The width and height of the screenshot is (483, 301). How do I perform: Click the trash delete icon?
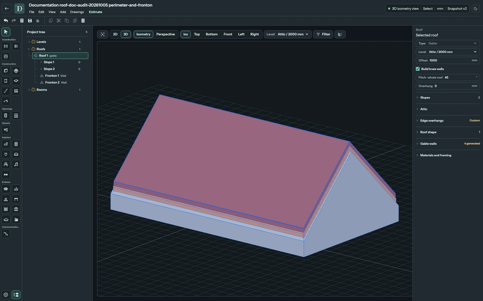point(83,21)
